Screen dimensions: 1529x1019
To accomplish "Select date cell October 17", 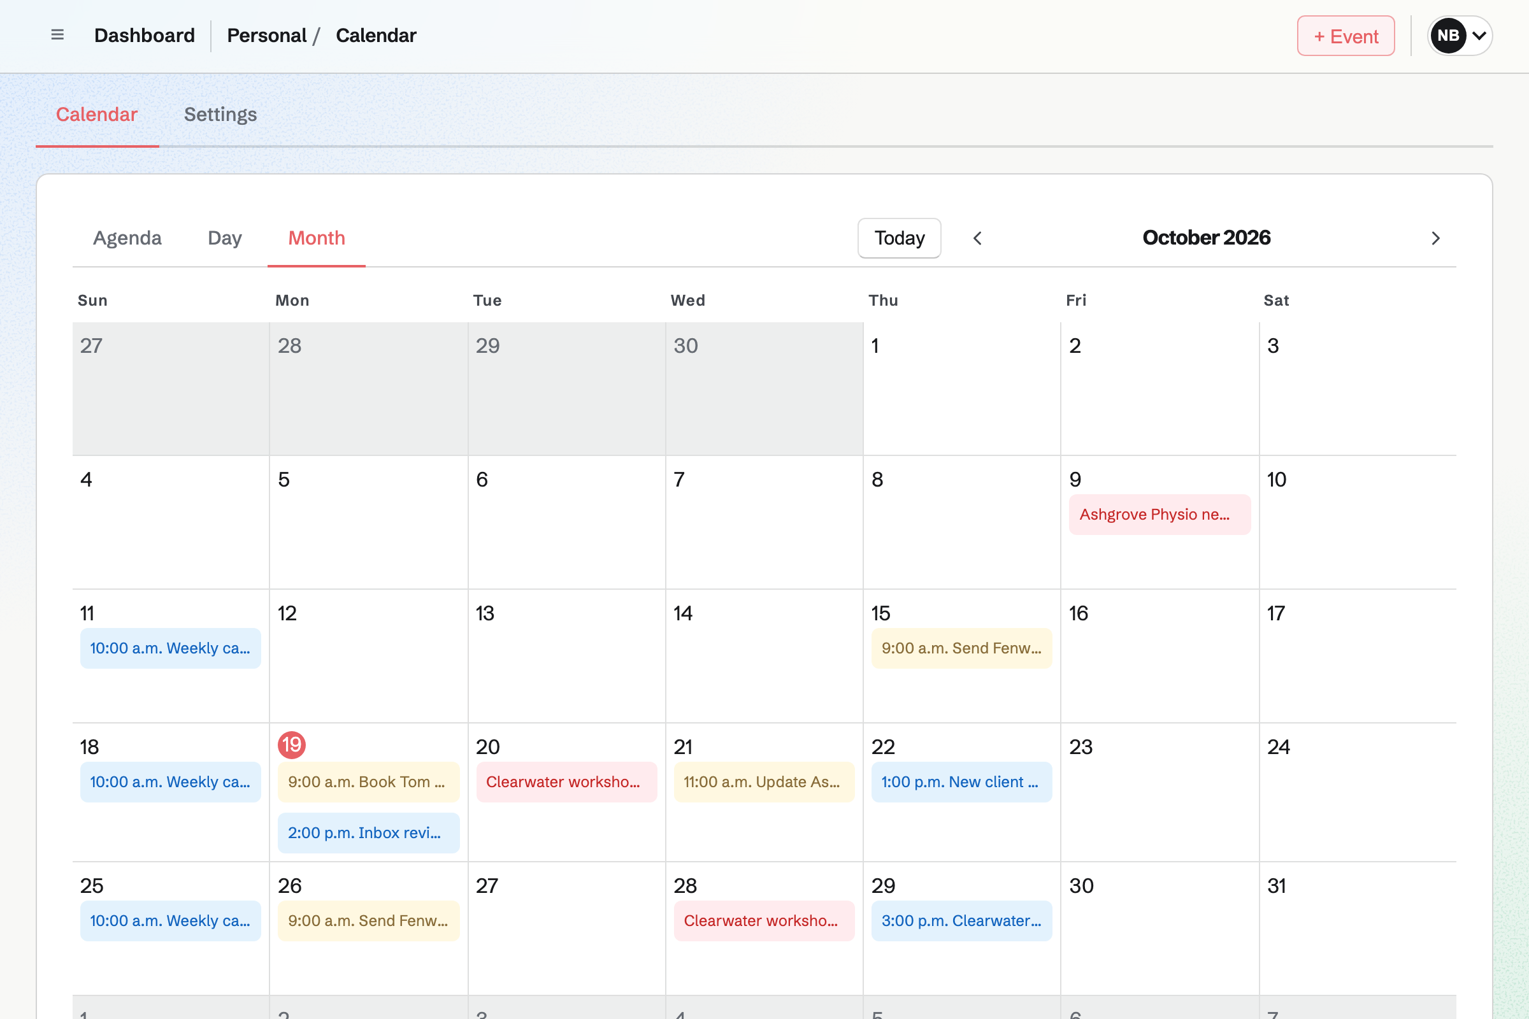I will 1358,657.
